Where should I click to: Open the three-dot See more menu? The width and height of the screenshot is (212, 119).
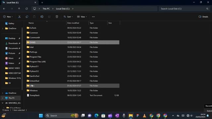[93, 17]
